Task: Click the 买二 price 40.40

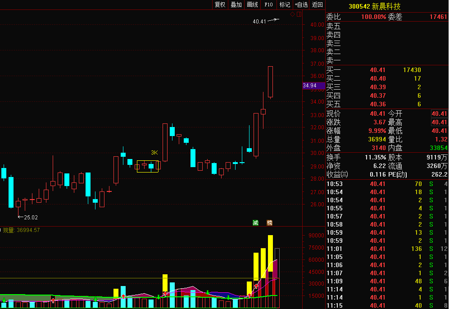Action: pos(377,78)
